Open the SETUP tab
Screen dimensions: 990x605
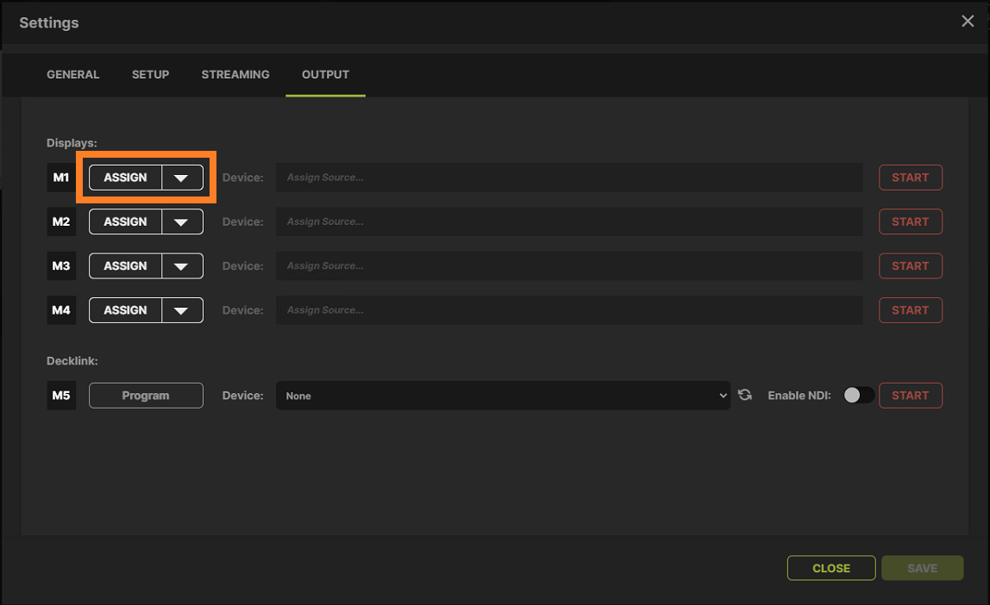pos(150,74)
